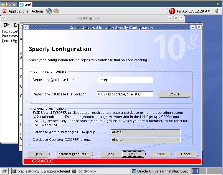Open terminal window menu icon in titlebar
Screen dimensions: 223x175
tap(4, 18)
